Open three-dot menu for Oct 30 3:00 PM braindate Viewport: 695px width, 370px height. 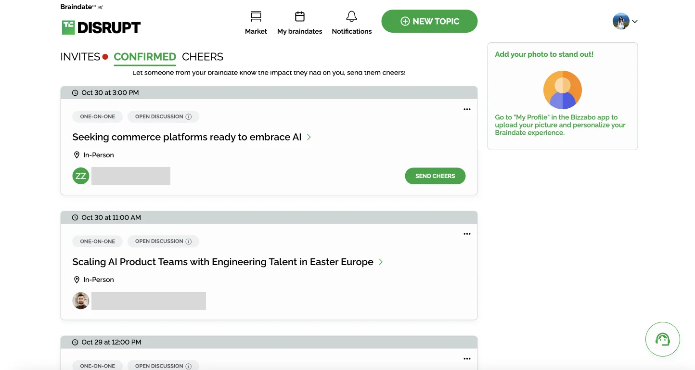tap(466, 109)
